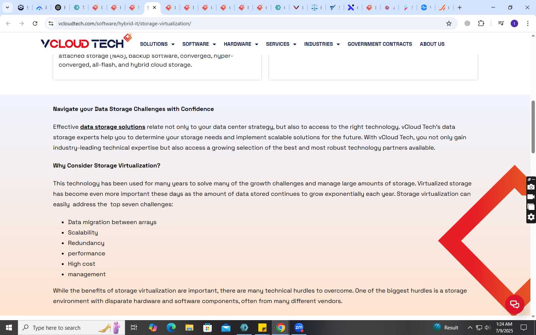Open Task View on the taskbar
Image resolution: width=536 pixels, height=335 pixels.
coord(134,328)
